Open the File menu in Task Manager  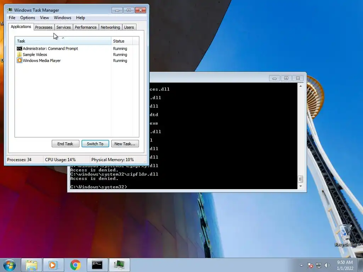[12, 18]
